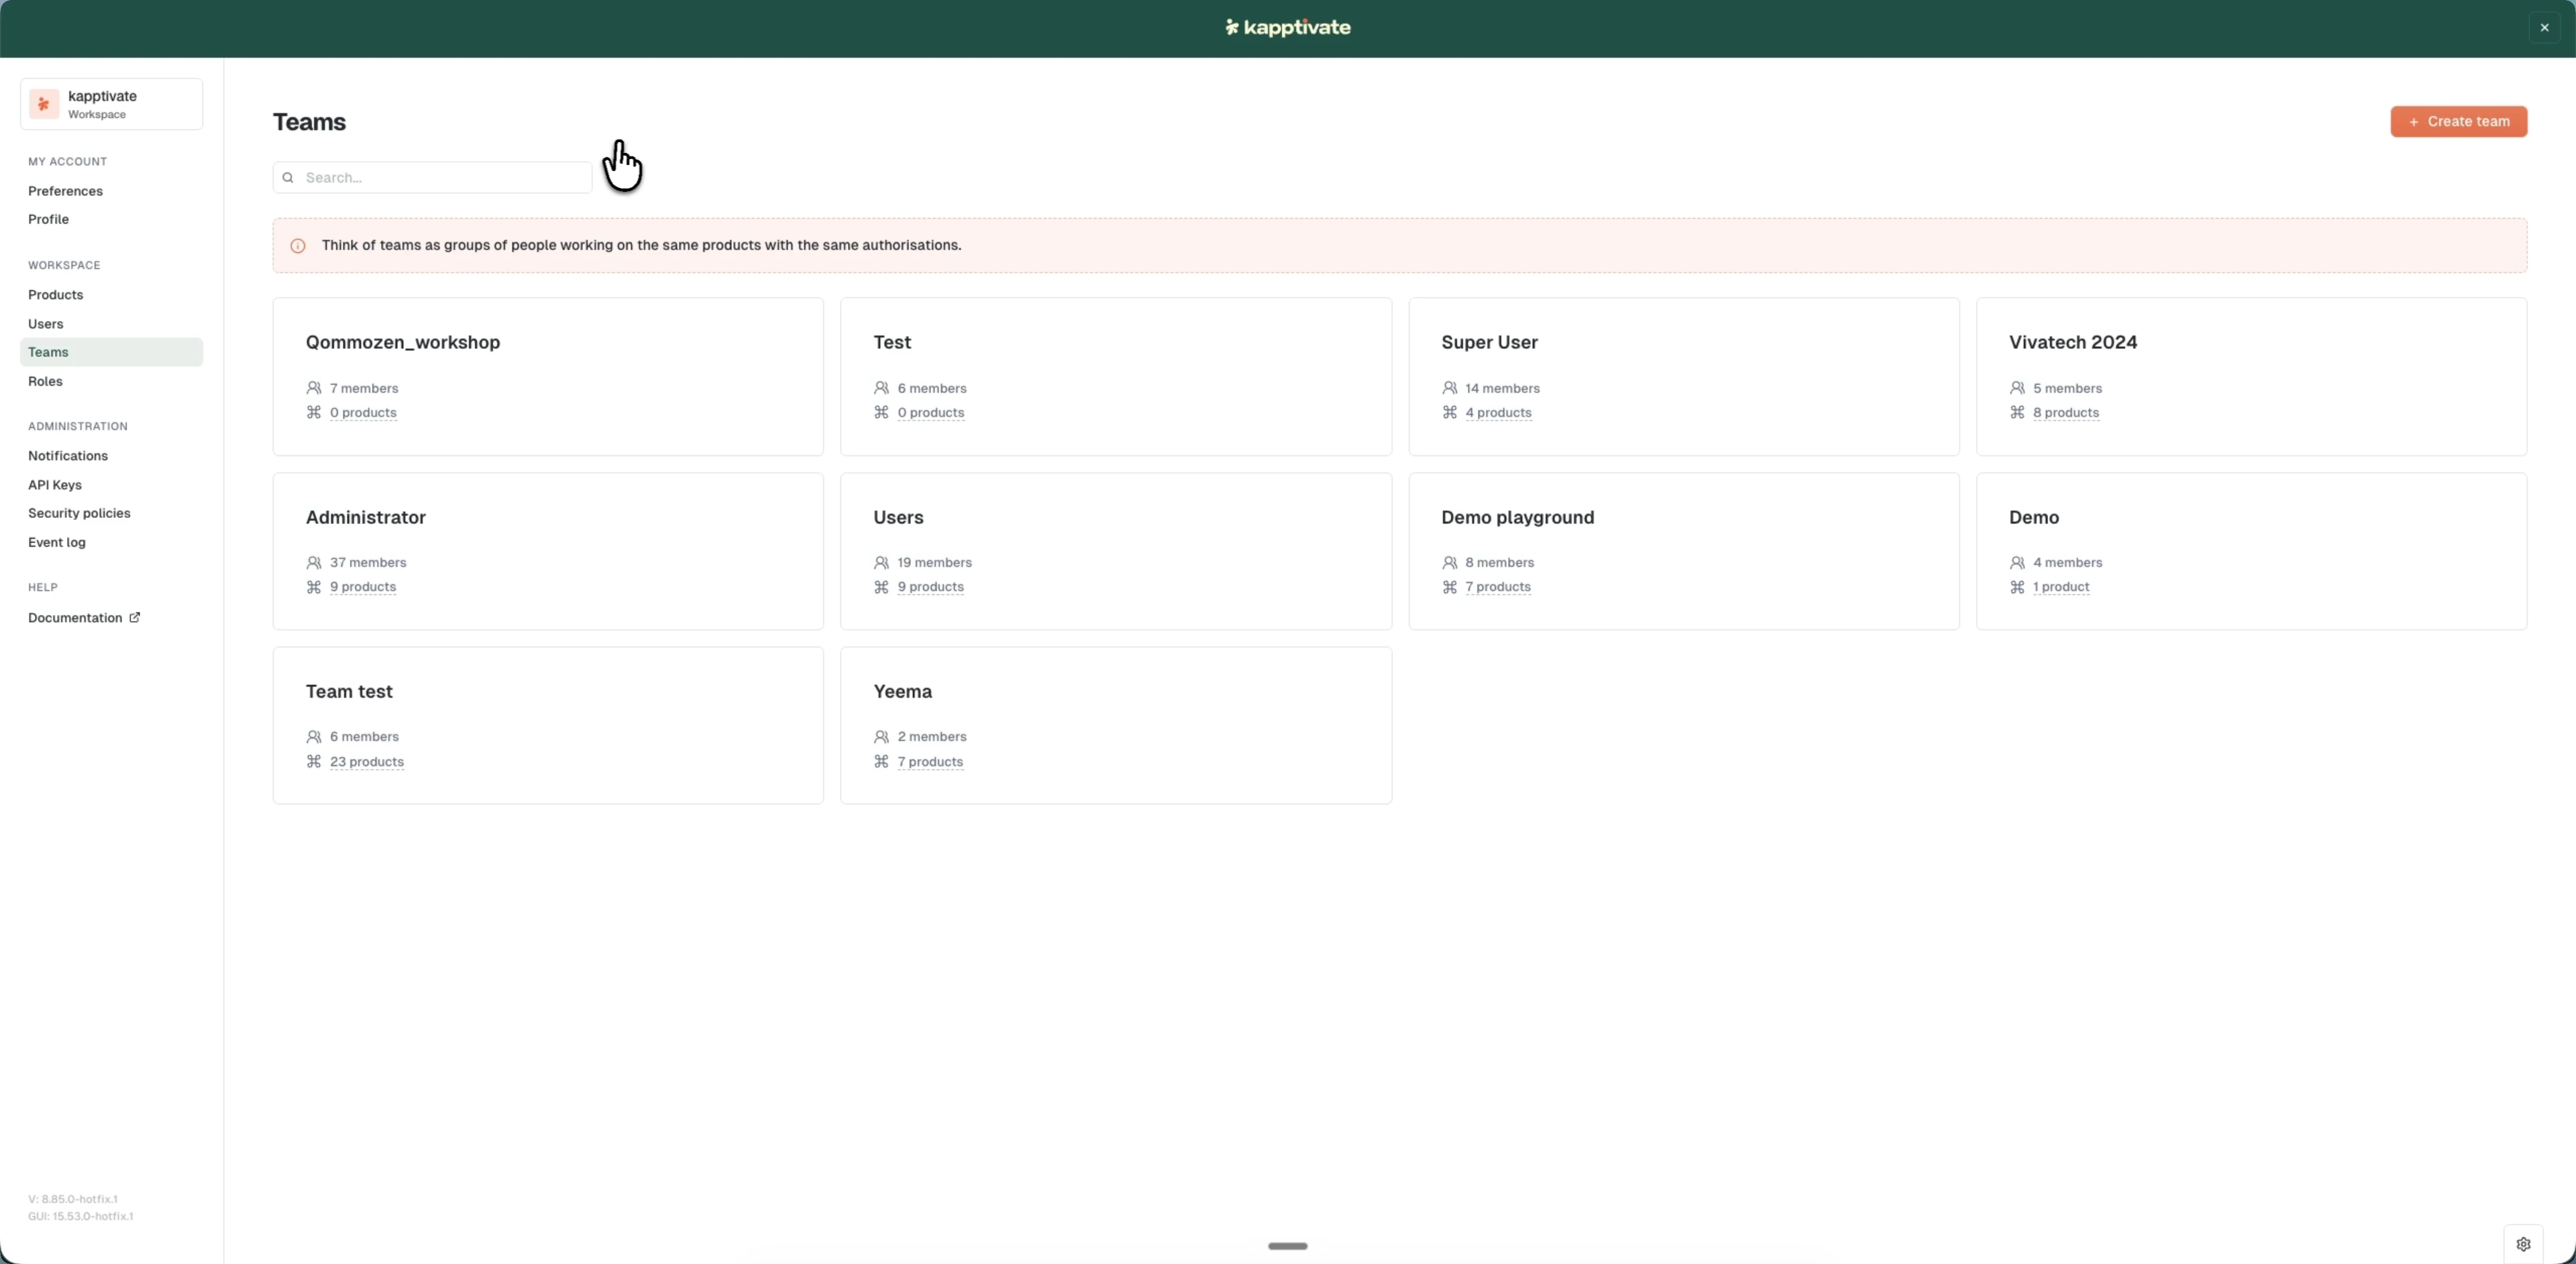This screenshot has height=1264, width=2576.
Task: Click the kapptivate workspace logo icon
Action: point(44,104)
